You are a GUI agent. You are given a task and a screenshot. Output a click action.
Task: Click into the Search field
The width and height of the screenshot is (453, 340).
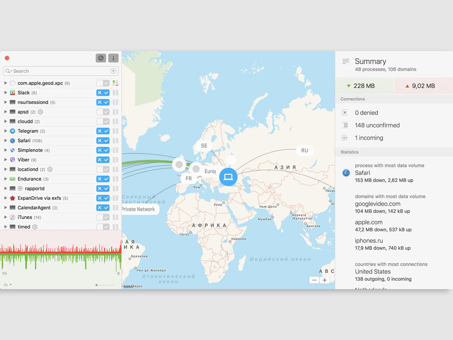[x=59, y=71]
